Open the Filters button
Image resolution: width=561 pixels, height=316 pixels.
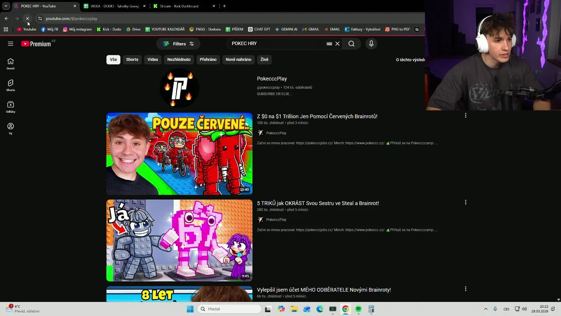point(178,43)
